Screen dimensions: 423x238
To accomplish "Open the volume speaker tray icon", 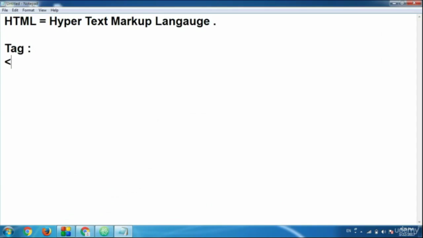I will click(383, 232).
